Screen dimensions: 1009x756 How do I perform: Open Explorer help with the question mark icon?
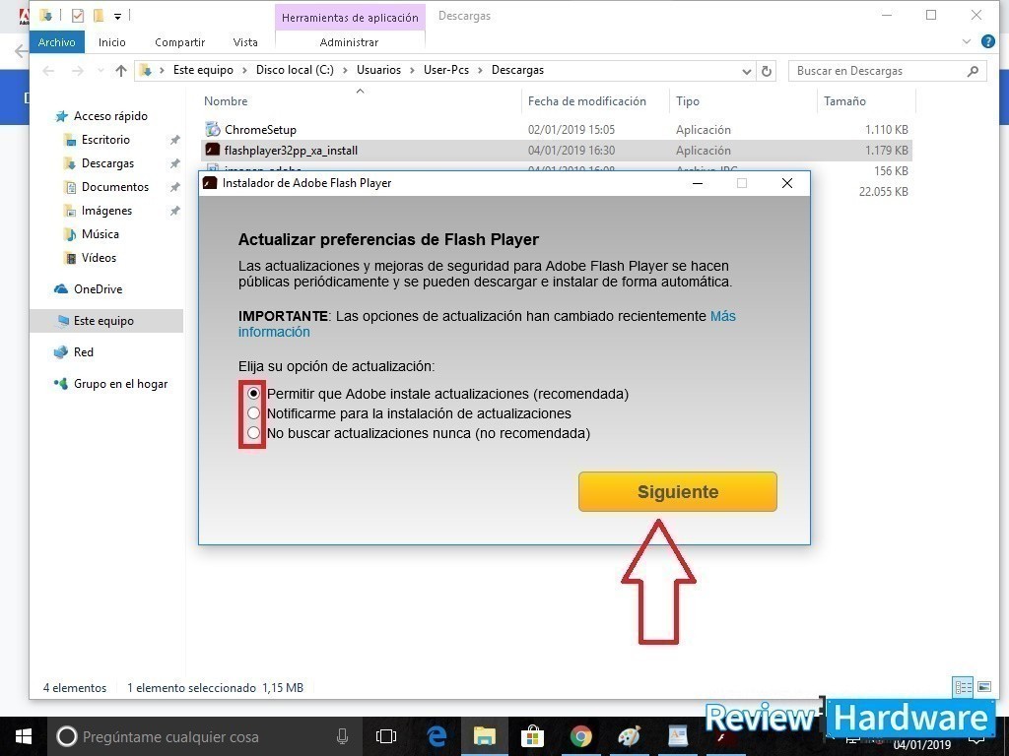pyautogui.click(x=987, y=42)
